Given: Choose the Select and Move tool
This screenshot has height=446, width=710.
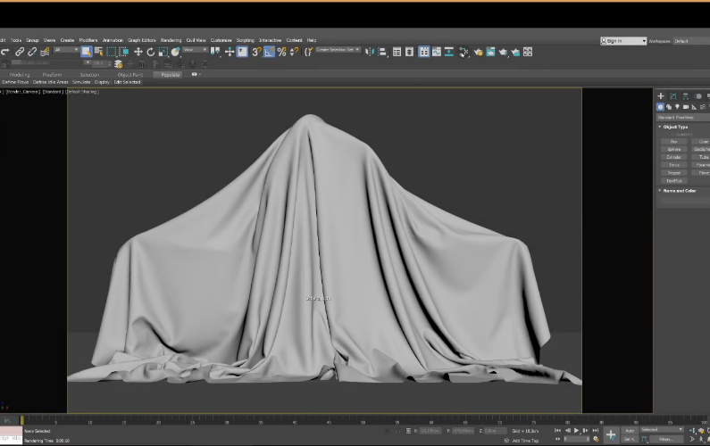Looking at the screenshot, I should pyautogui.click(x=138, y=52).
